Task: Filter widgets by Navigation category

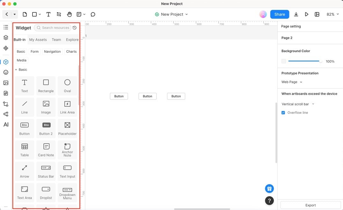Action: click(x=52, y=51)
